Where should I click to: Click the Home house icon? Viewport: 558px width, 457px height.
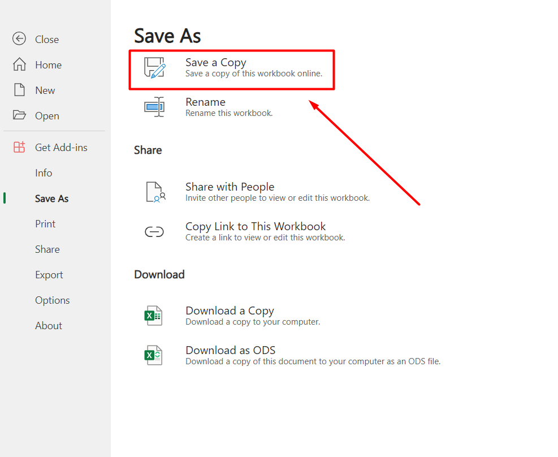tap(19, 64)
